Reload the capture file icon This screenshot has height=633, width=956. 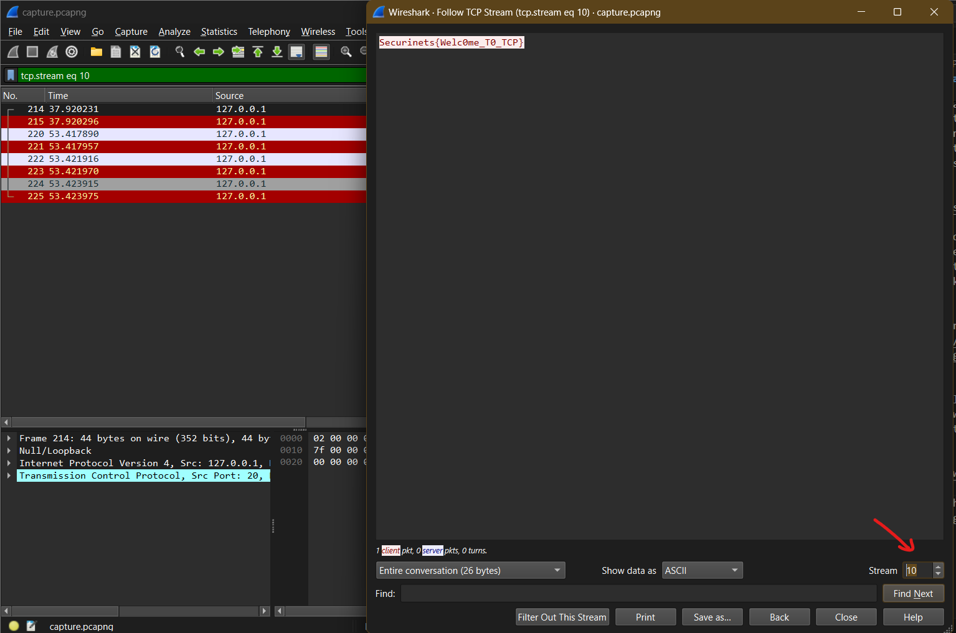pos(155,52)
